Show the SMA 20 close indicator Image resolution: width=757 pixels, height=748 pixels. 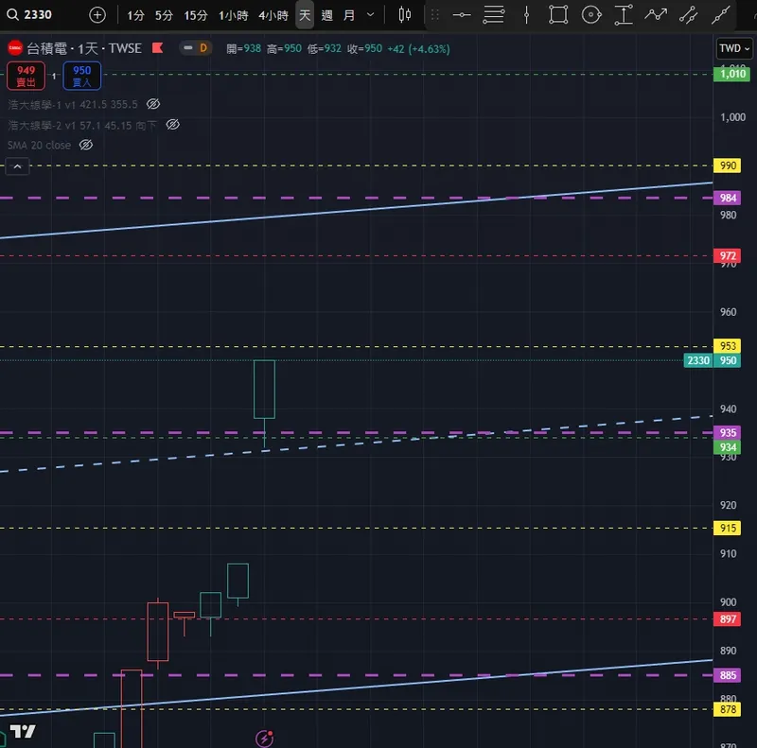click(x=86, y=145)
